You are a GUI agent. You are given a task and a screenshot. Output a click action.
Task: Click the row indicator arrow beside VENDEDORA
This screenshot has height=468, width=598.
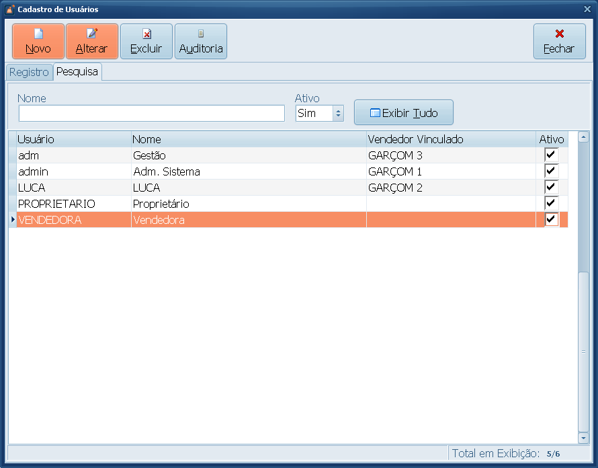coord(12,220)
